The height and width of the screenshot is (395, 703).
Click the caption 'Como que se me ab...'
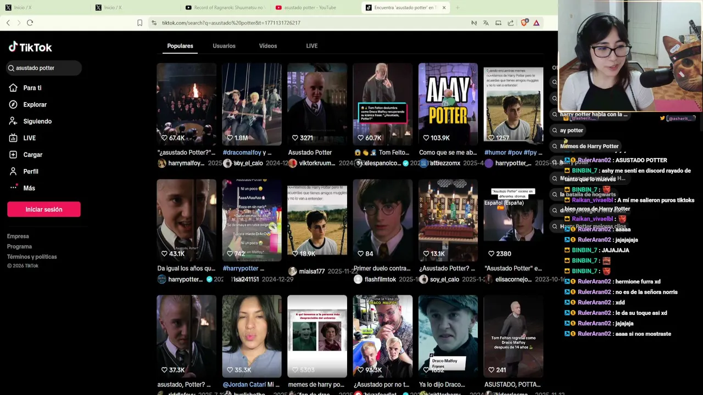(x=448, y=153)
